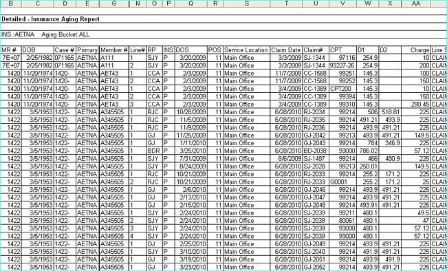The image size is (447, 271).
Task: Click the 'Line#' header cell
Action: [138, 50]
